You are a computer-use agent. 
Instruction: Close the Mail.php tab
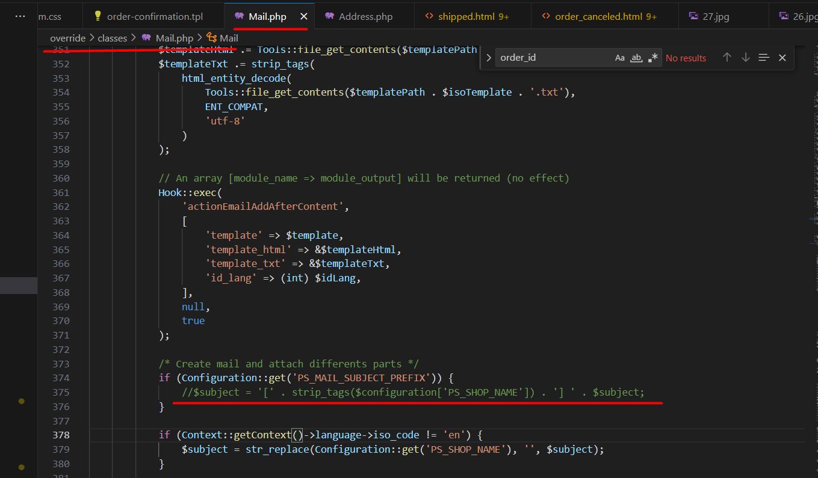304,16
